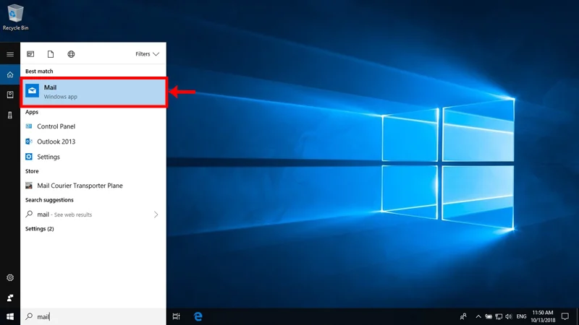Open the Windows Start button
The height and width of the screenshot is (325, 579).
(x=10, y=316)
